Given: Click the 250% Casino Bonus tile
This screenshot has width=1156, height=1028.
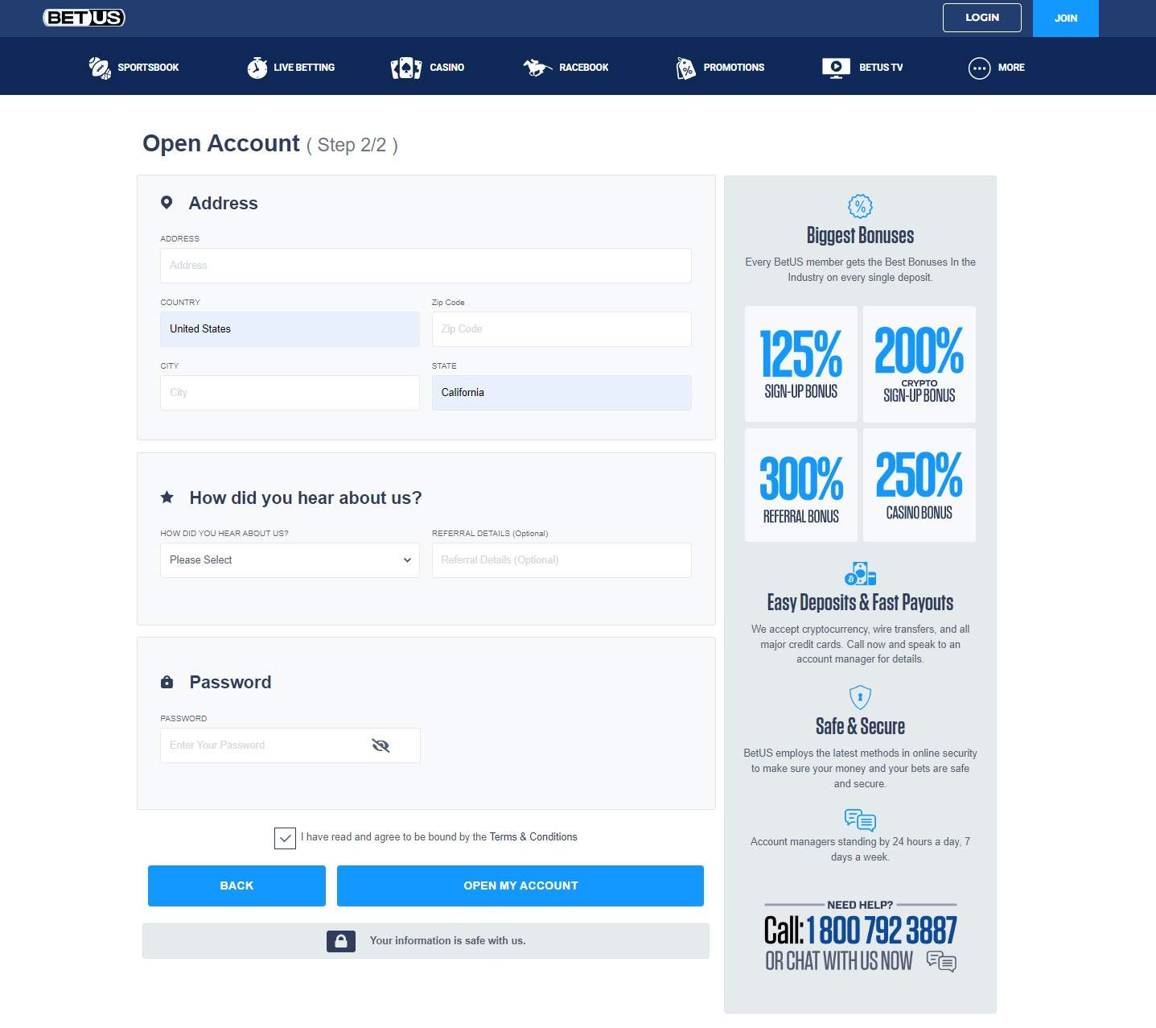Looking at the screenshot, I should click(x=919, y=485).
